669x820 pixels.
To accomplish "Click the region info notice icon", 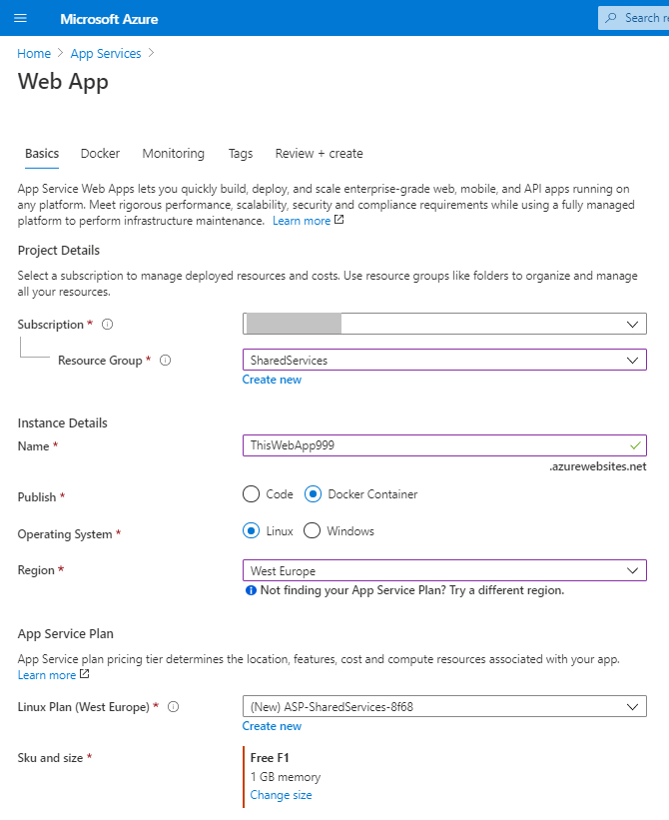I will click(251, 590).
